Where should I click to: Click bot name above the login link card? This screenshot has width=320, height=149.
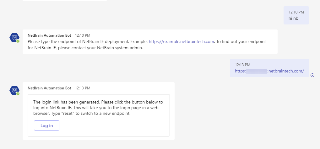[49, 88]
